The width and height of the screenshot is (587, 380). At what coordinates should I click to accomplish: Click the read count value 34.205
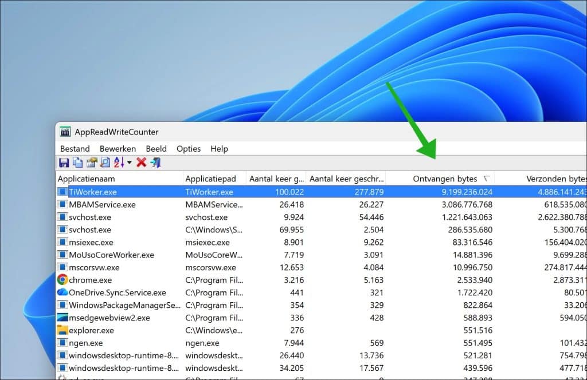tap(292, 368)
